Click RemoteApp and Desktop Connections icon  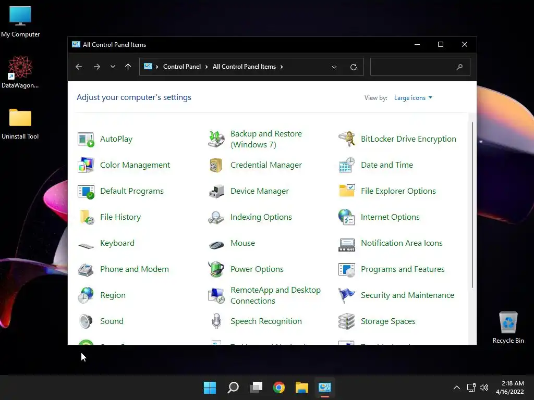click(216, 295)
